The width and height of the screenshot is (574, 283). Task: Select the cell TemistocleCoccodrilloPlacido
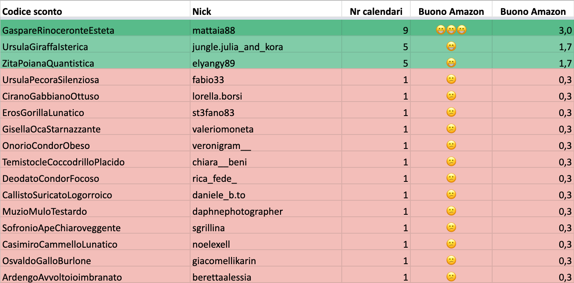click(95, 162)
